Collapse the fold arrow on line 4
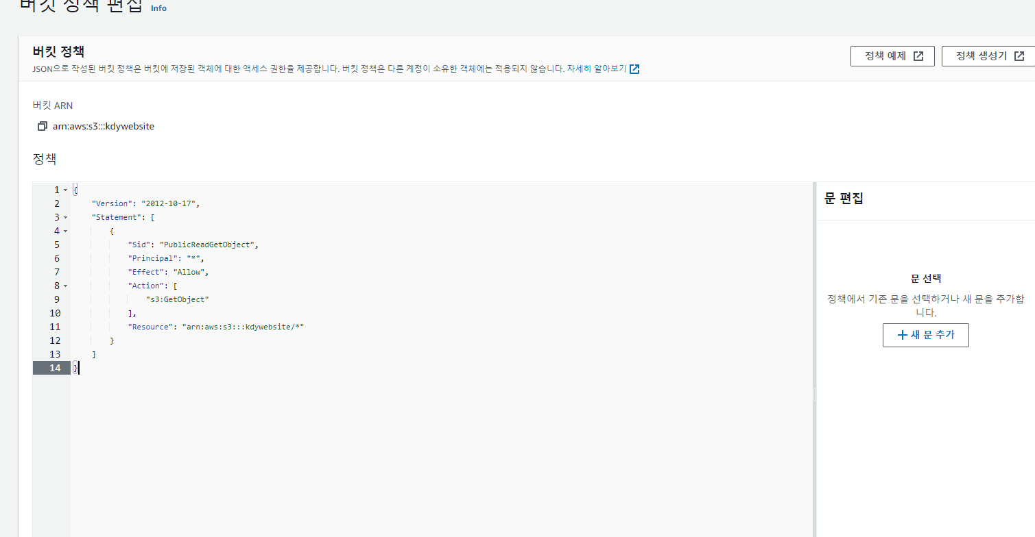Viewport: 1035px width, 537px height. coord(66,231)
